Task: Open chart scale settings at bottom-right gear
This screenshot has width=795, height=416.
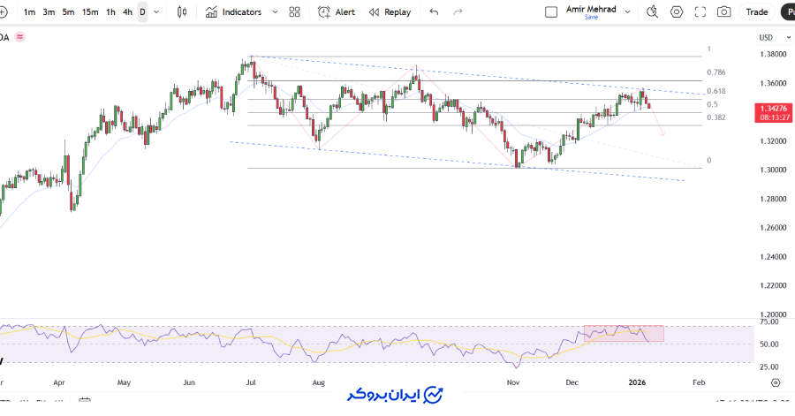Action: [775, 382]
